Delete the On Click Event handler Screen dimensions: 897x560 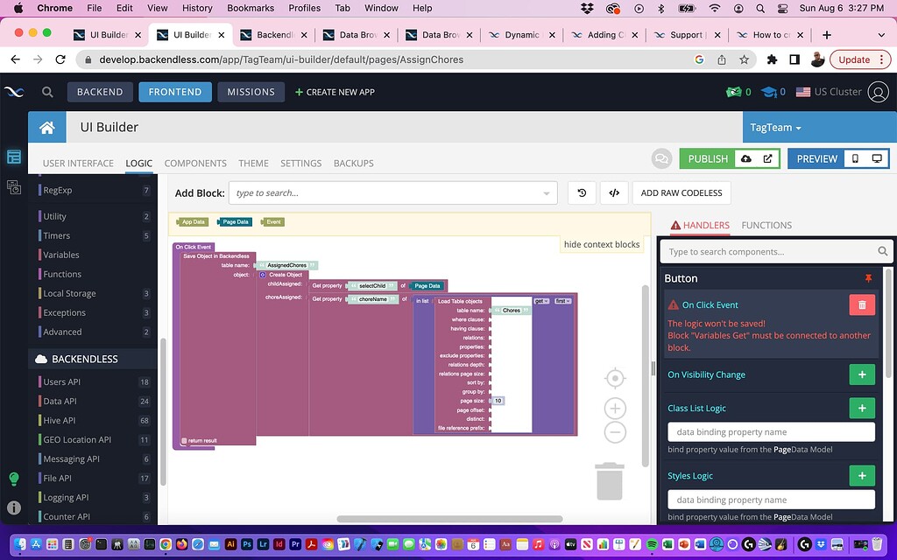pos(862,304)
